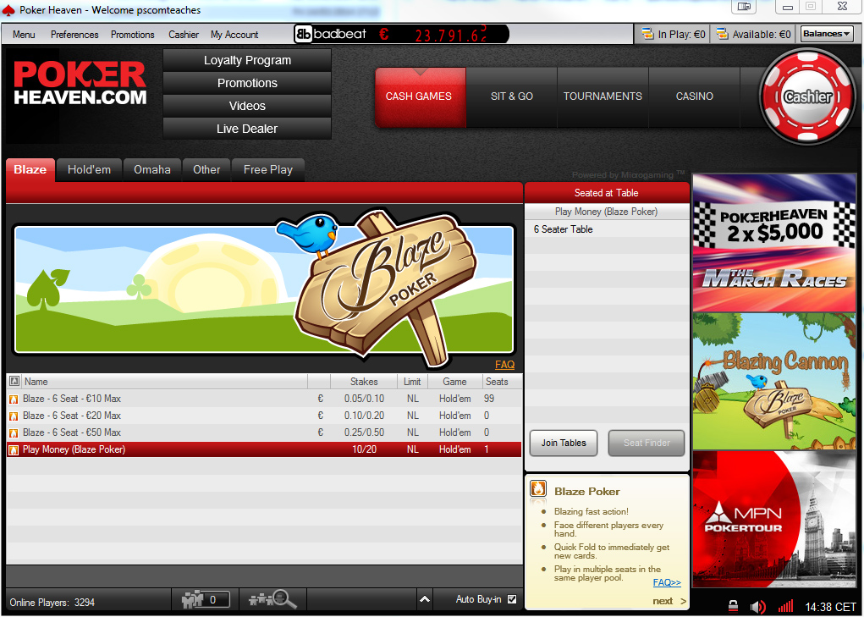Click the Play Money row blaze icon
This screenshot has width=864, height=617.
coord(14,450)
